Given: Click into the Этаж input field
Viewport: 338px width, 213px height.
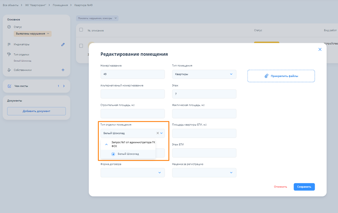Looking at the screenshot, I should click(204, 94).
